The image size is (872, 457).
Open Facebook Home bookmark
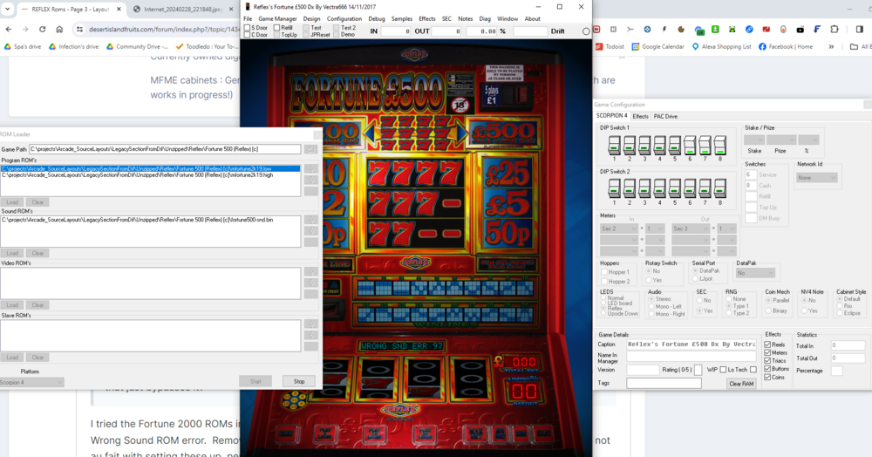click(786, 47)
